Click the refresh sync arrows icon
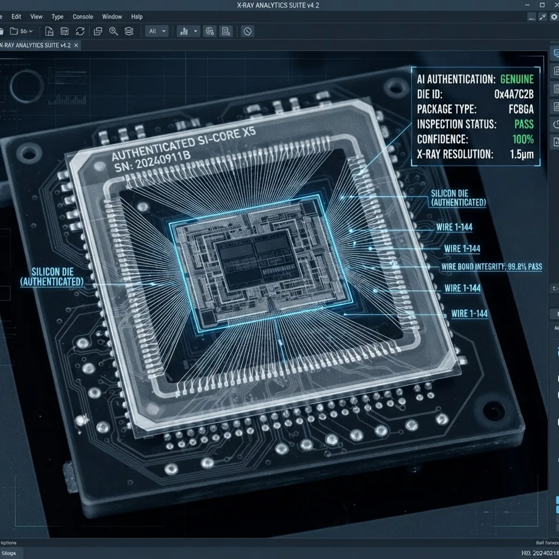Screen dimensions: 559x559 point(80,31)
